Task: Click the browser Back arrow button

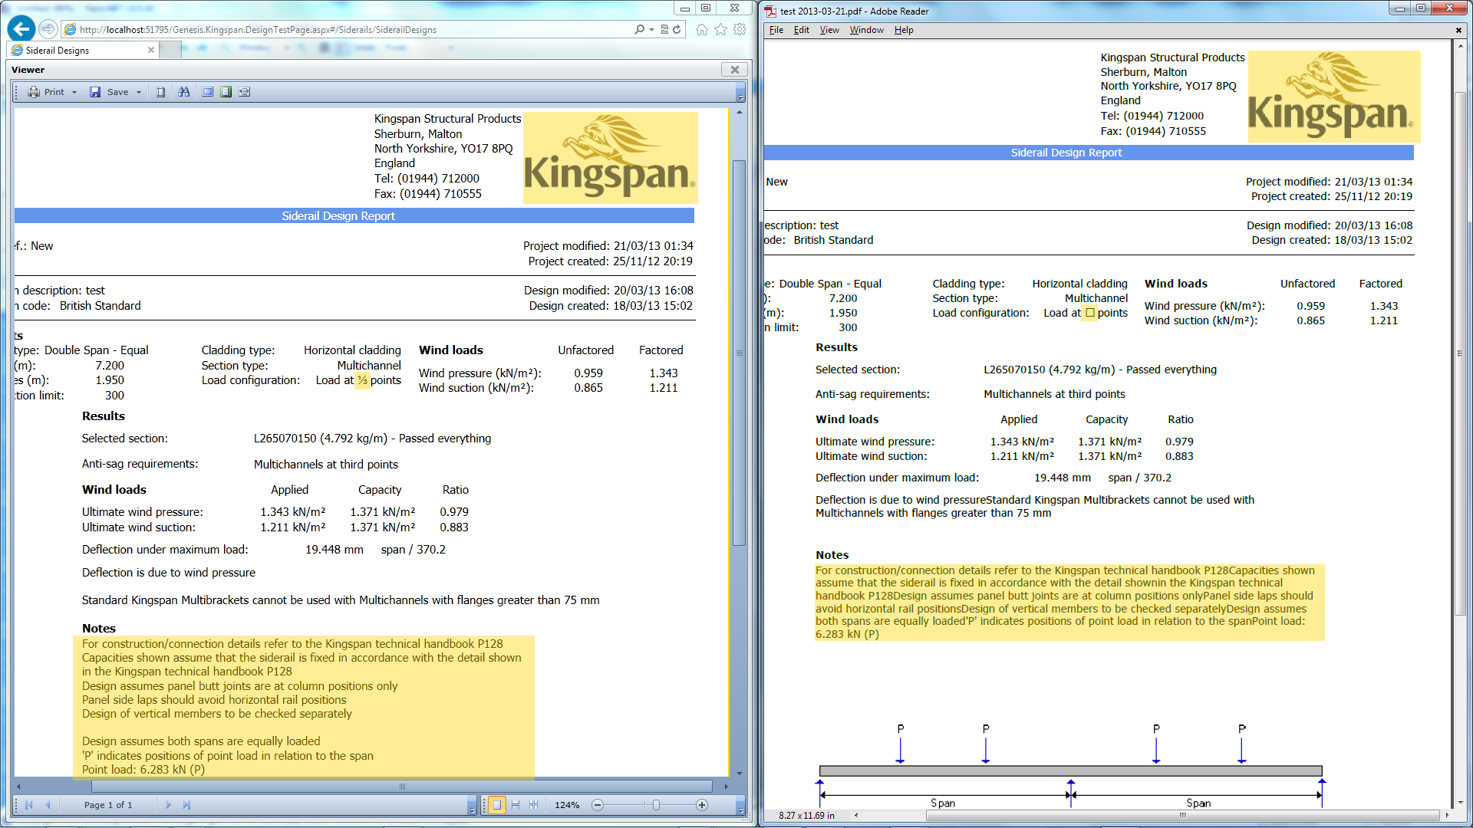Action: point(21,29)
